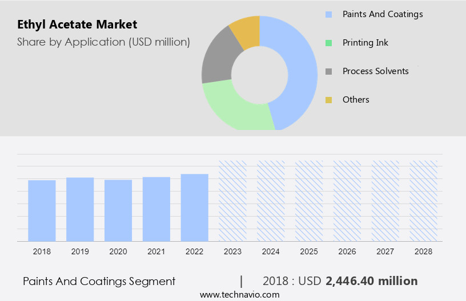
Task: Click the green Printing Ink legend swatch
Action: 328,43
